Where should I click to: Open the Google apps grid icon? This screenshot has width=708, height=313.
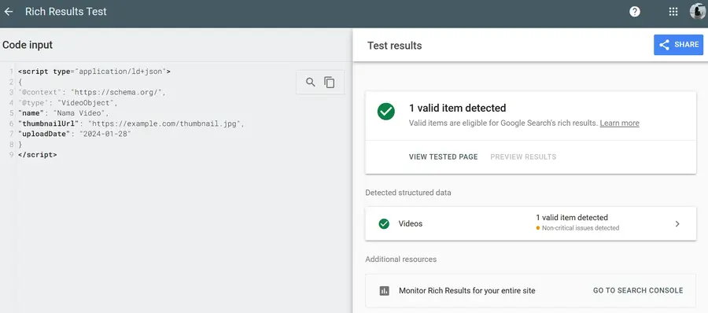click(x=673, y=12)
